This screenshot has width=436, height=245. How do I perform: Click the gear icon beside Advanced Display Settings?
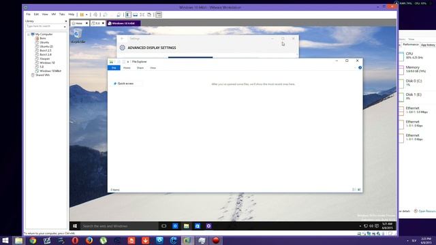[123, 48]
